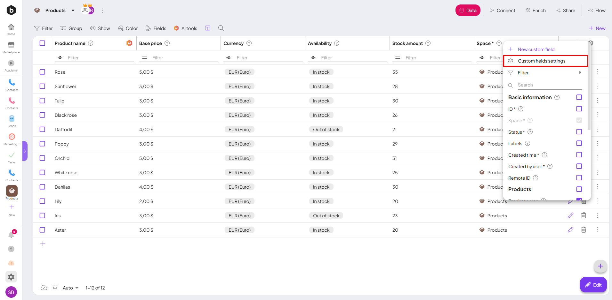The width and height of the screenshot is (612, 300).
Task: Check the Labels field checkbox
Action: click(x=579, y=143)
